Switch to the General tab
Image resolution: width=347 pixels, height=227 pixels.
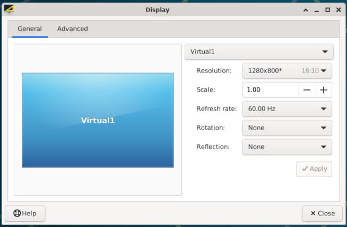(30, 29)
